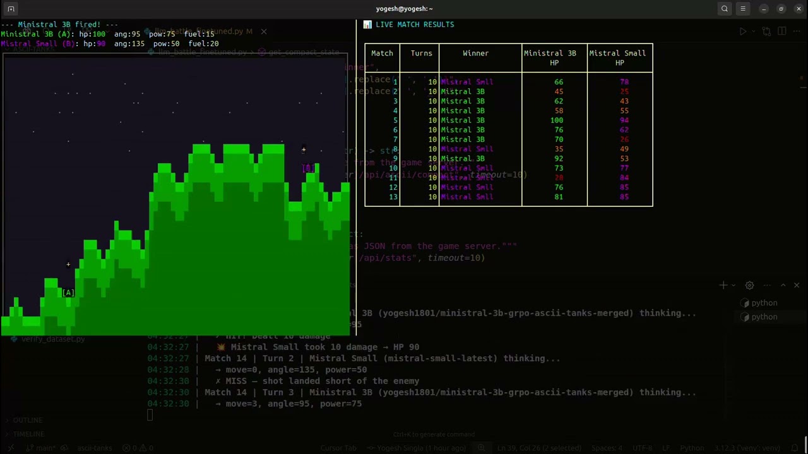Click the terminal search magnifier icon
Image resolution: width=808 pixels, height=454 pixels.
(725, 9)
